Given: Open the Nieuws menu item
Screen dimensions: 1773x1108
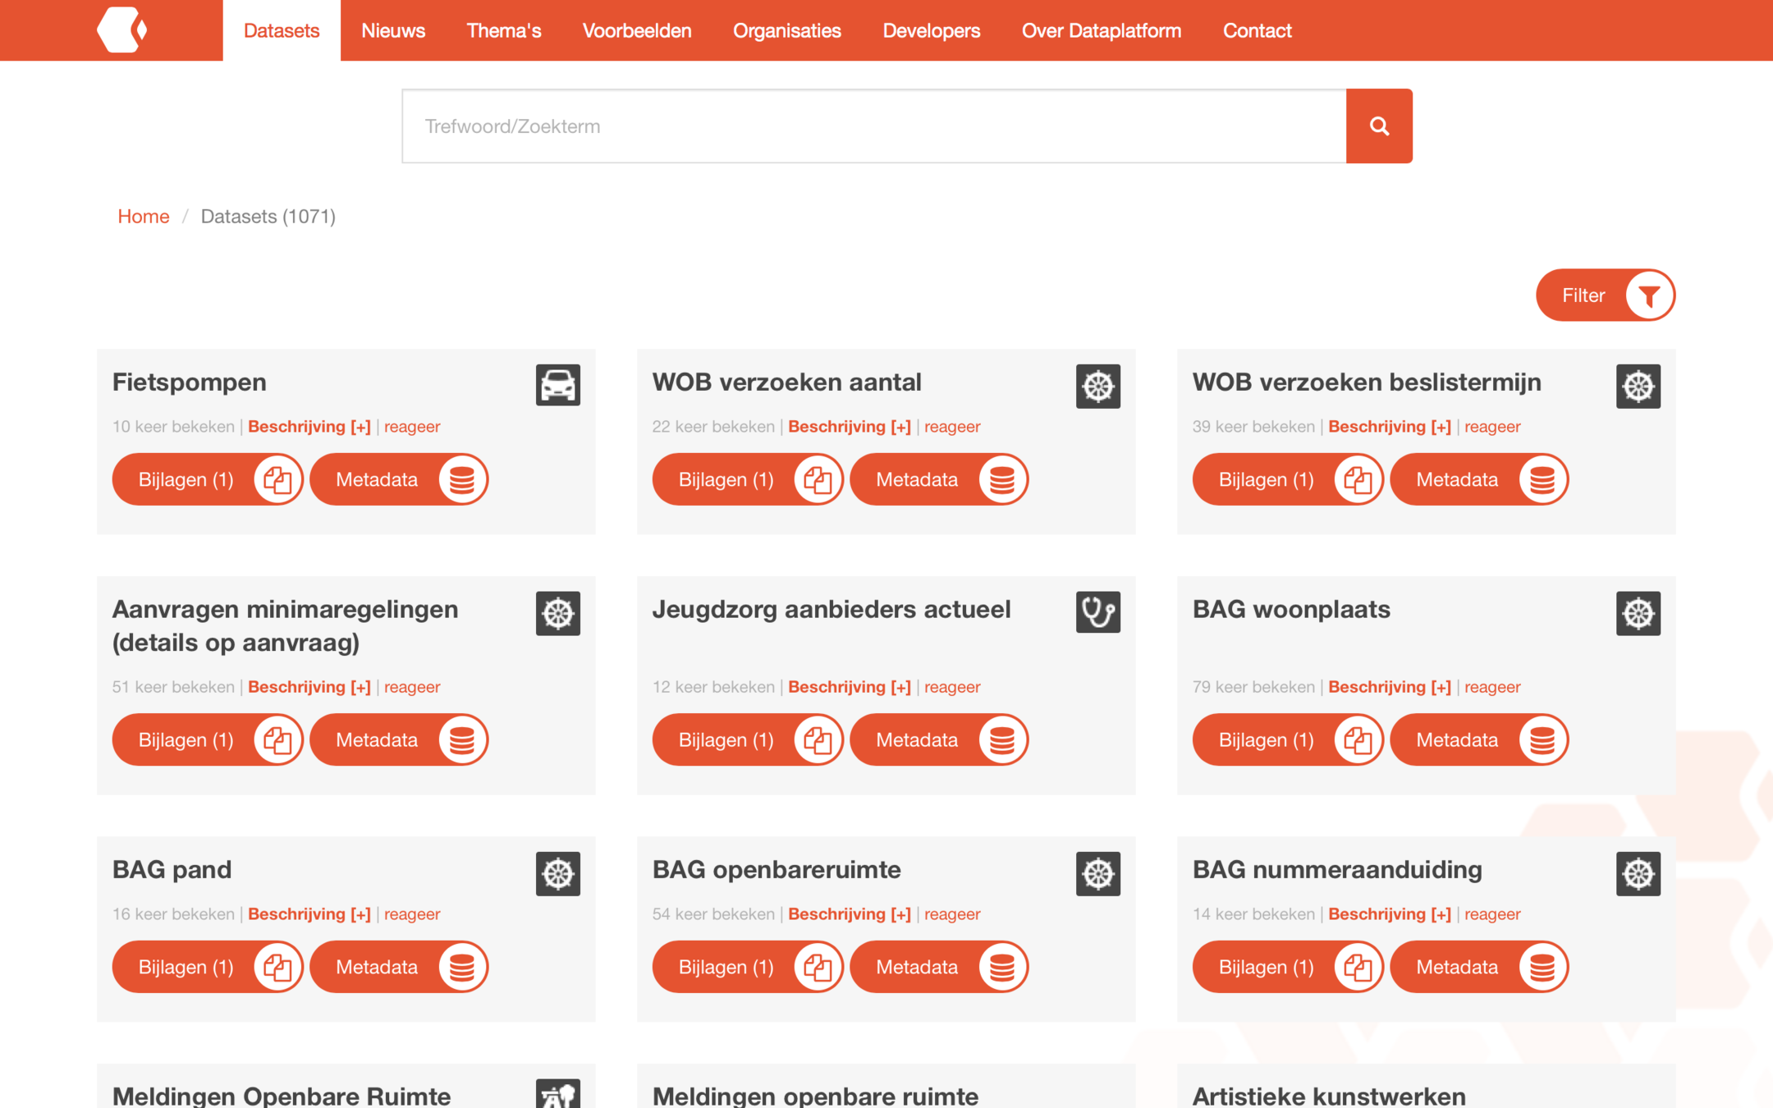Looking at the screenshot, I should pos(393,31).
